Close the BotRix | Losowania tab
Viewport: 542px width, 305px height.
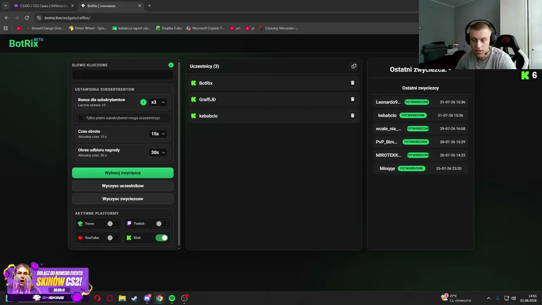pyautogui.click(x=140, y=6)
